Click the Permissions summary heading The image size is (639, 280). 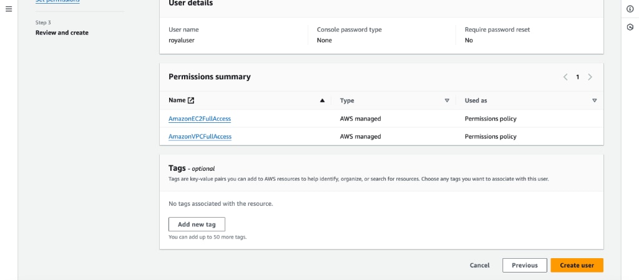pyautogui.click(x=210, y=77)
